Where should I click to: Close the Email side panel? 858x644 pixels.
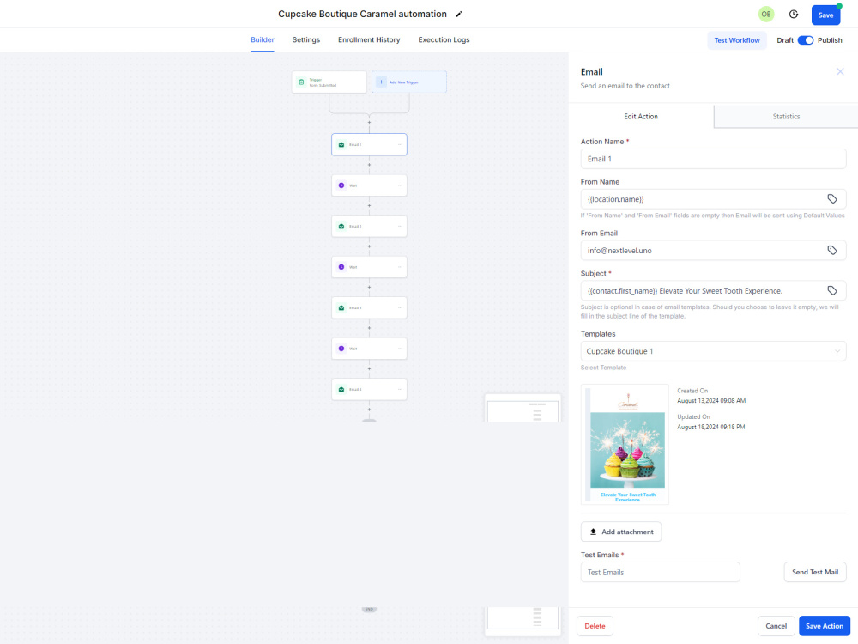(x=840, y=72)
